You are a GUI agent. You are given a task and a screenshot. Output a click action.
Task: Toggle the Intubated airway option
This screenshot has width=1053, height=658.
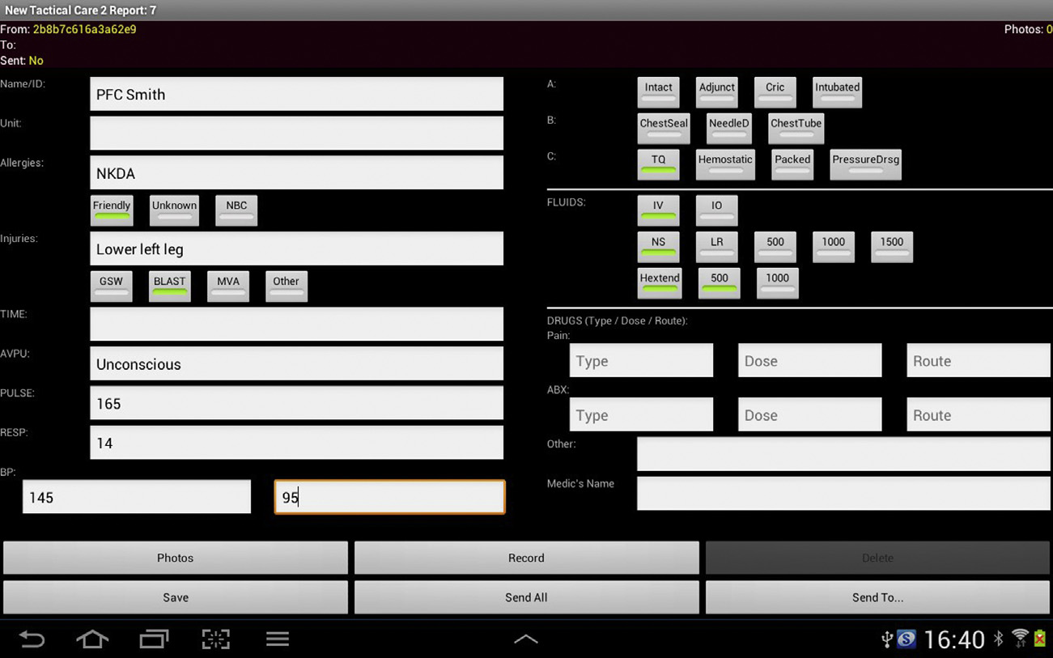[x=837, y=91]
